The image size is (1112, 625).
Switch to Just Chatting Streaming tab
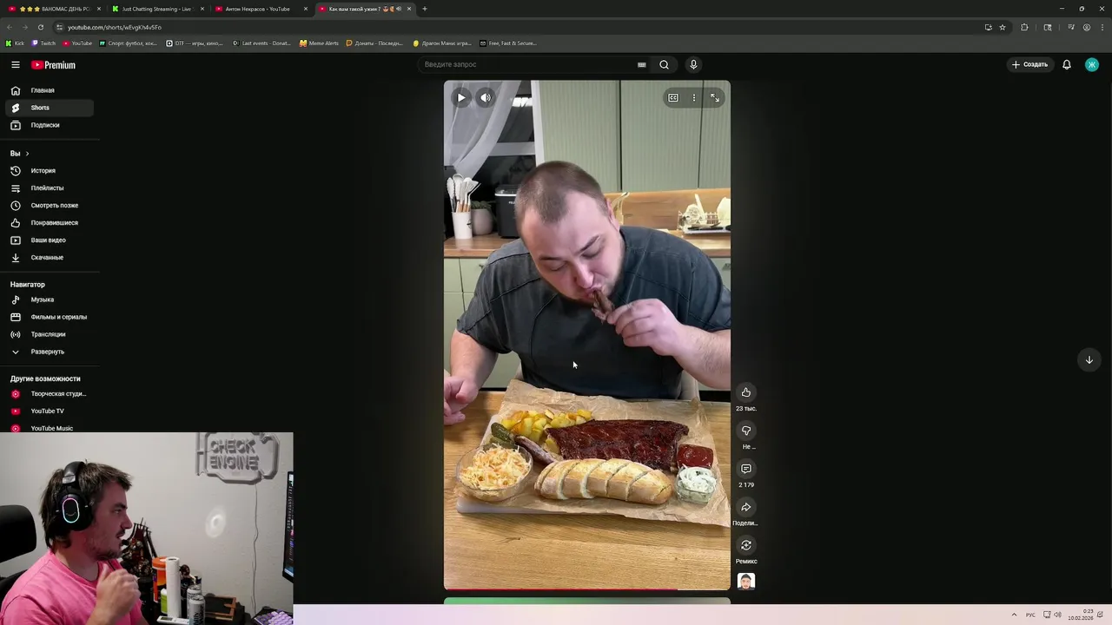[x=156, y=9]
